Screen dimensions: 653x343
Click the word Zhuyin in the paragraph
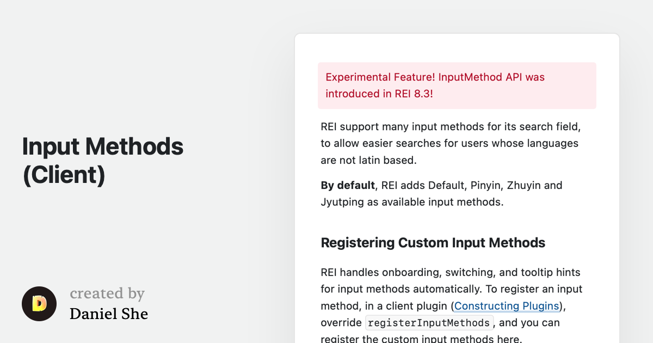pyautogui.click(x=524, y=186)
